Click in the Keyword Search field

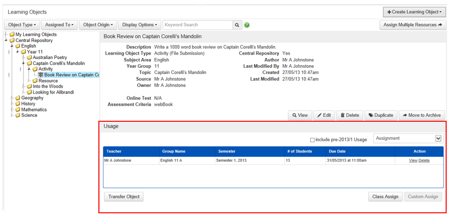(x=197, y=25)
